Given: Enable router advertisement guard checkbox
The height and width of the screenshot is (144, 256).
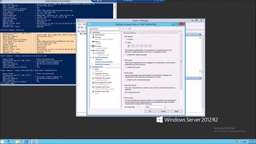Looking at the screenshot, I should click(126, 80).
